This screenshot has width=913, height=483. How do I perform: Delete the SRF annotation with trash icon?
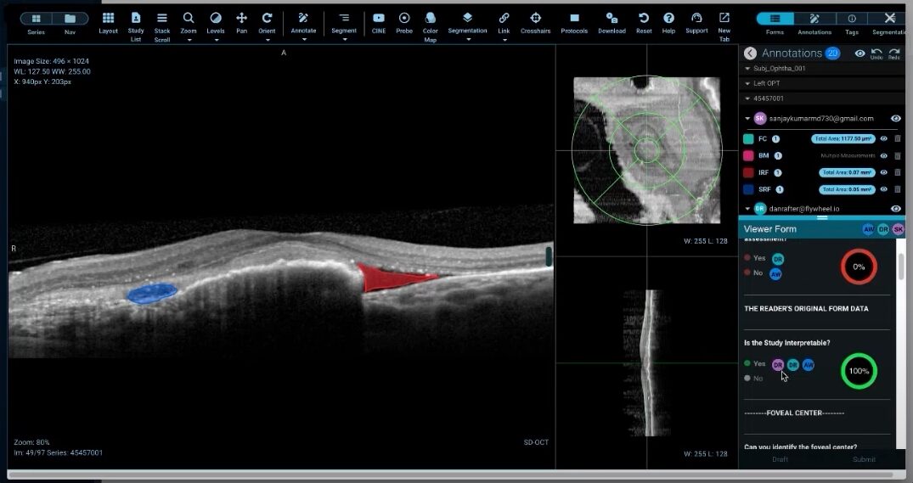pos(897,189)
